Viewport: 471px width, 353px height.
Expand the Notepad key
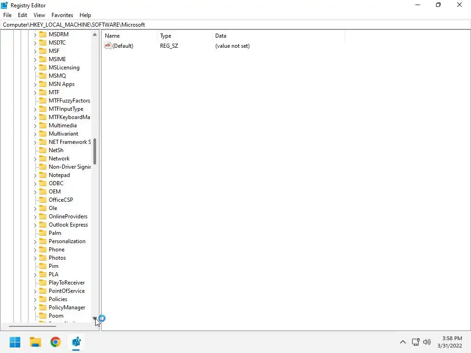coord(35,175)
